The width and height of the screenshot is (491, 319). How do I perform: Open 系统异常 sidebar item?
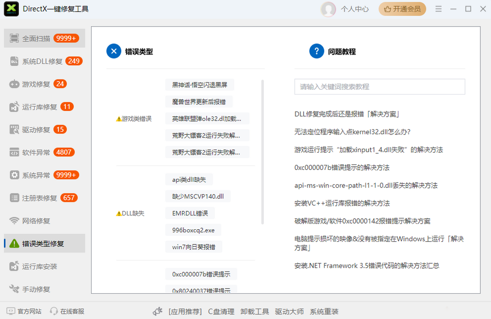[x=45, y=175]
